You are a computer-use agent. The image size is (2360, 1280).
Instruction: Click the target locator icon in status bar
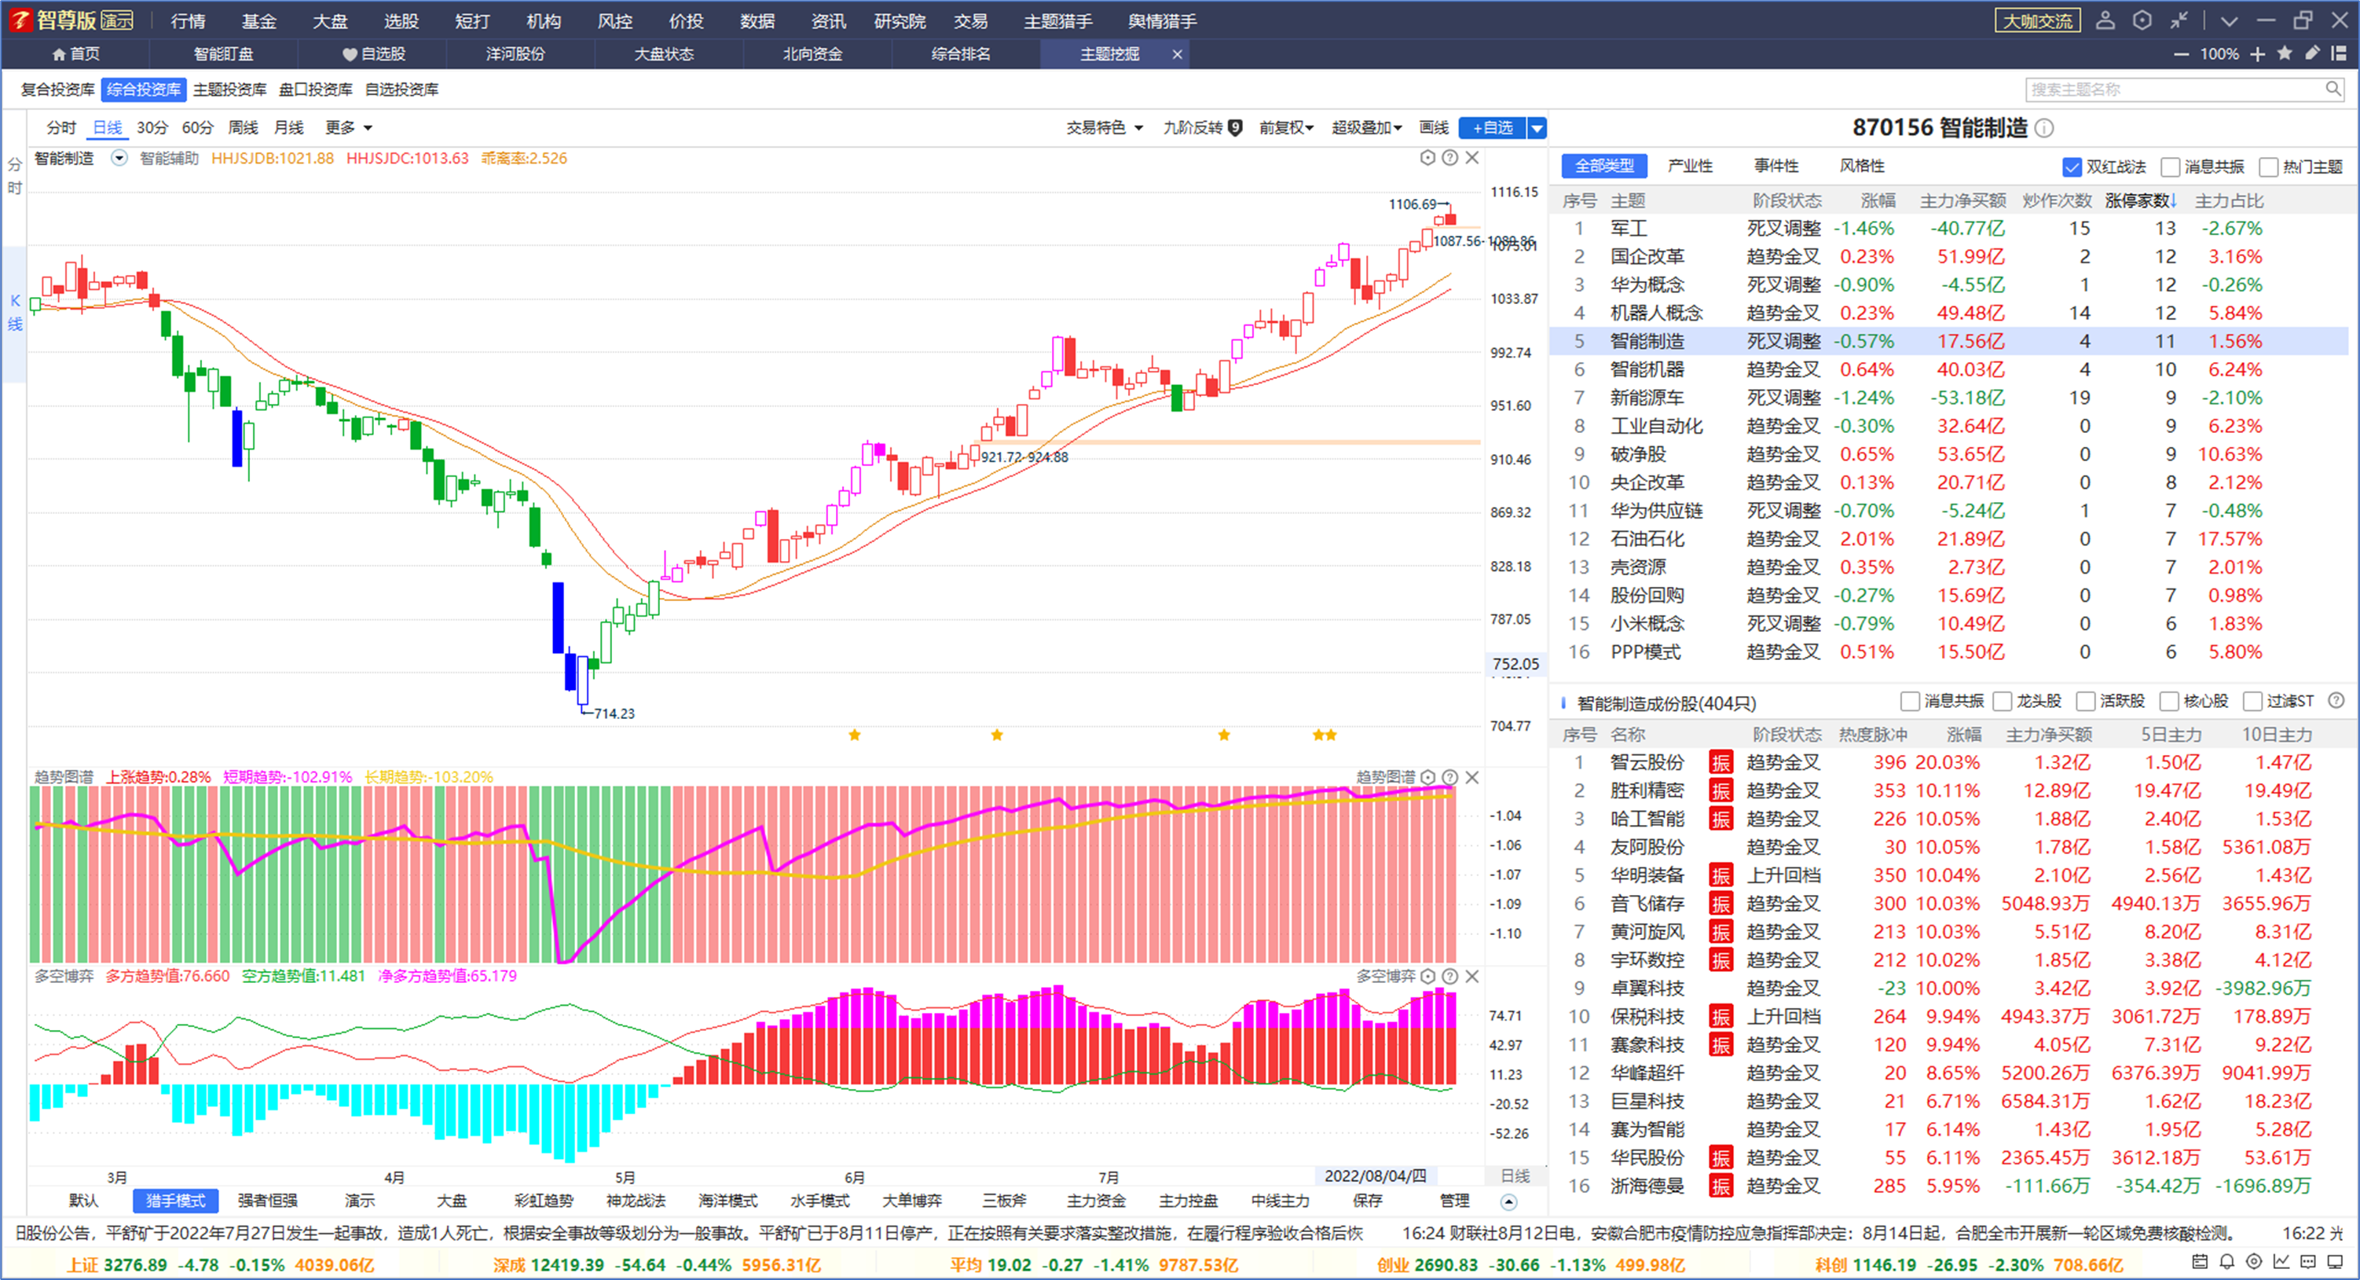[2255, 1262]
